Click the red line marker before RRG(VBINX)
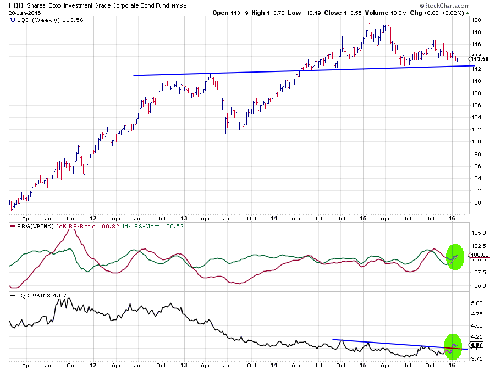This screenshot has width=495, height=370. tap(13, 226)
